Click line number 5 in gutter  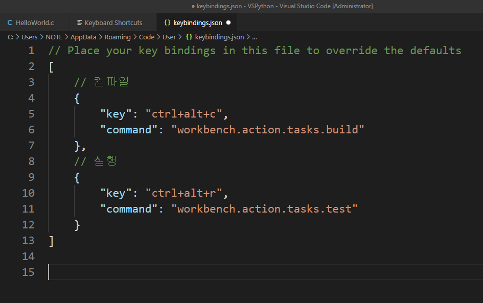[31, 114]
